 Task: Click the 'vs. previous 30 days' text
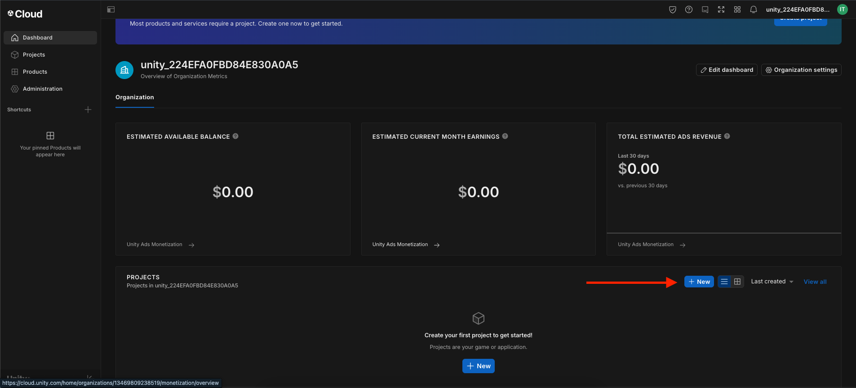pos(643,185)
